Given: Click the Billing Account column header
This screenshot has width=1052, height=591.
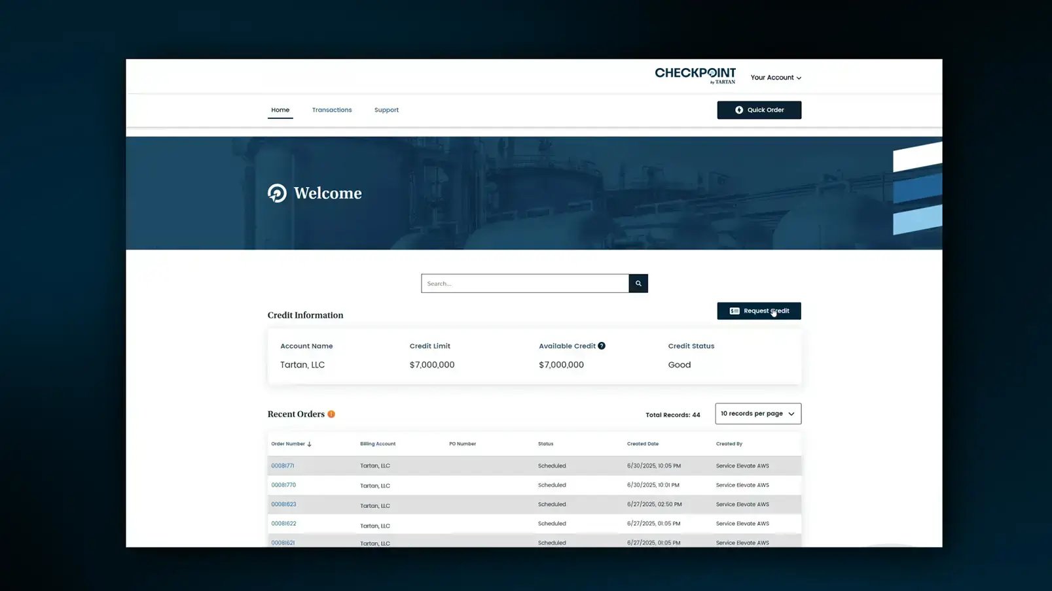Looking at the screenshot, I should click(x=377, y=444).
